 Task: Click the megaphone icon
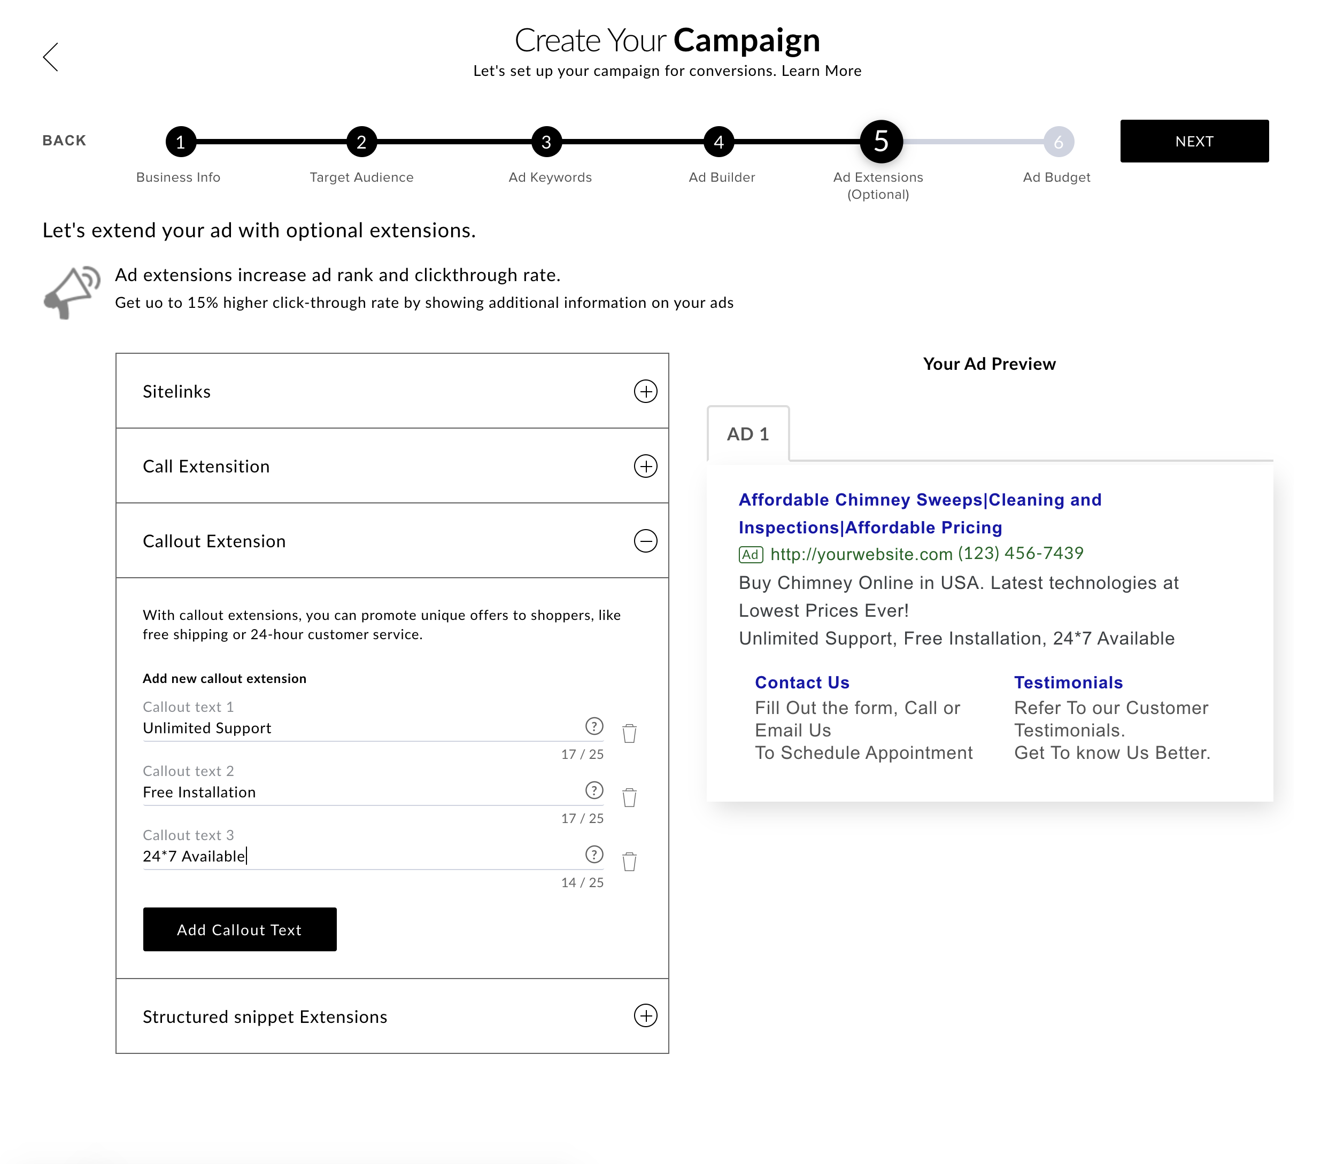[x=72, y=292]
